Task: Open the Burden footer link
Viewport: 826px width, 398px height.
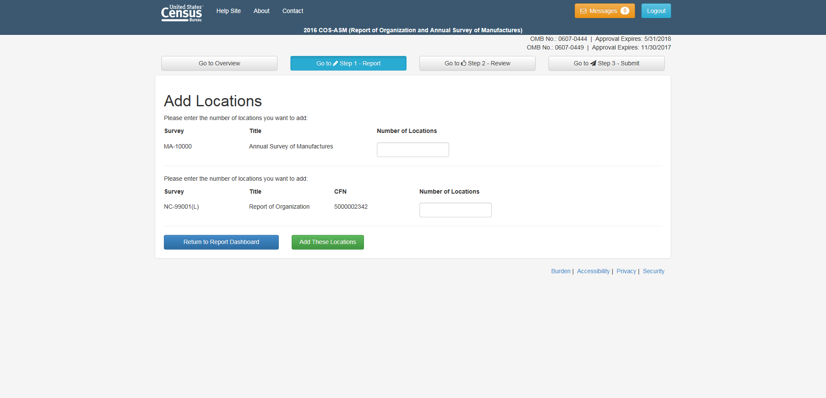Action: tap(561, 271)
